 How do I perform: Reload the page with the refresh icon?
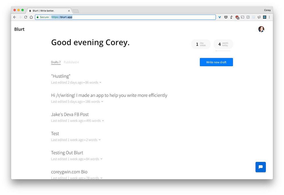coord(26,17)
